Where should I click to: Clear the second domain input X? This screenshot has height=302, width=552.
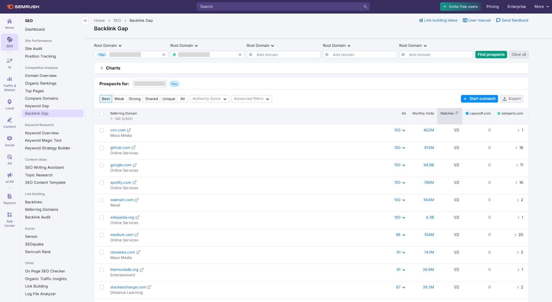point(240,55)
